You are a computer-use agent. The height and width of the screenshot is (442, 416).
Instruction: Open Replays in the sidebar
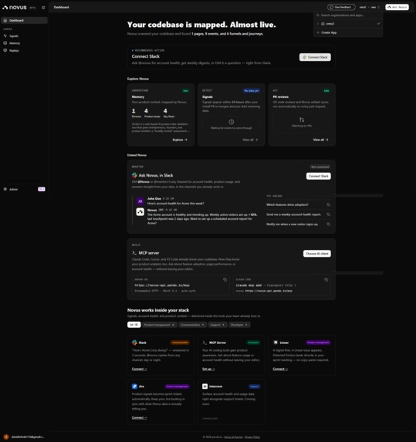pos(24,50)
